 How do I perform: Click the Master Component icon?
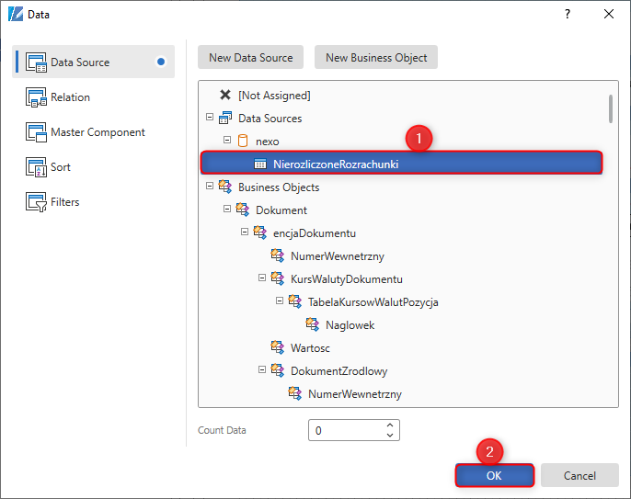(x=36, y=132)
